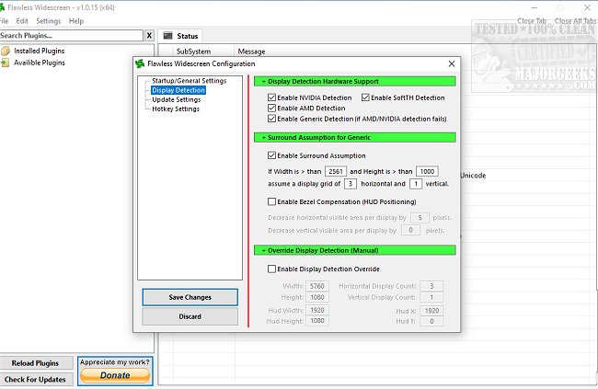Click the Hud Y field
The width and height of the screenshot is (598, 389).
431,322
